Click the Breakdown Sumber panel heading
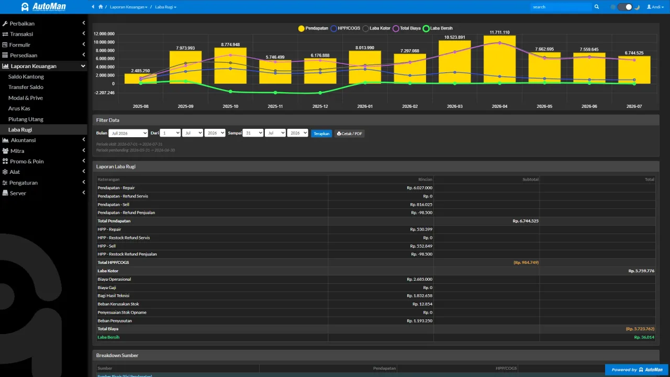The height and width of the screenshot is (377, 670). coord(117,355)
